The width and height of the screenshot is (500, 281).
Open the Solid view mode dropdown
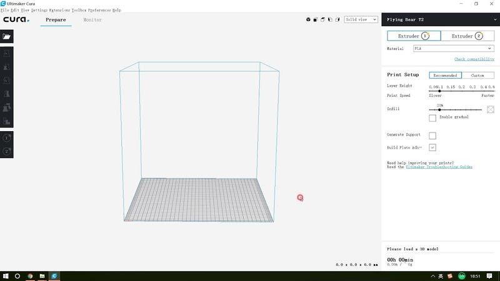(361, 19)
